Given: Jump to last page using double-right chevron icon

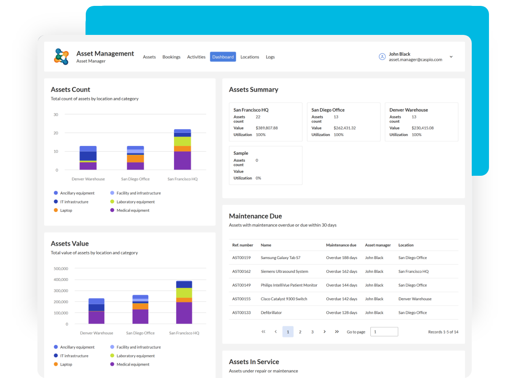Looking at the screenshot, I should 337,331.
